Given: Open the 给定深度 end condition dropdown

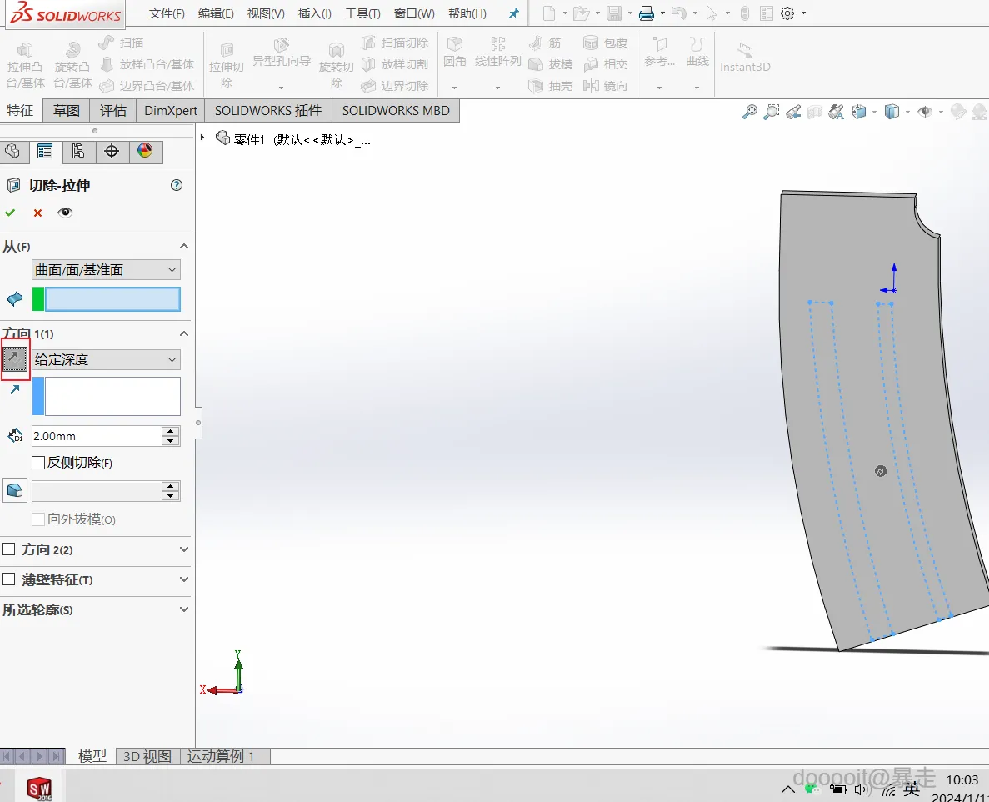Looking at the screenshot, I should (x=106, y=360).
